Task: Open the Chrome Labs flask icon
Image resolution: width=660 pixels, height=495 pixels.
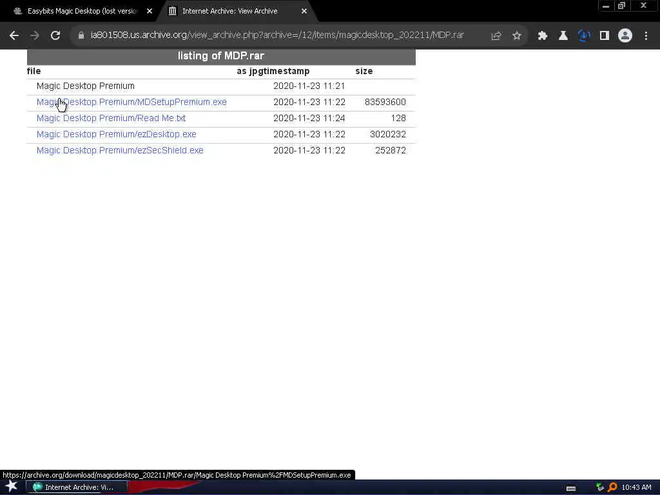Action: tap(563, 36)
